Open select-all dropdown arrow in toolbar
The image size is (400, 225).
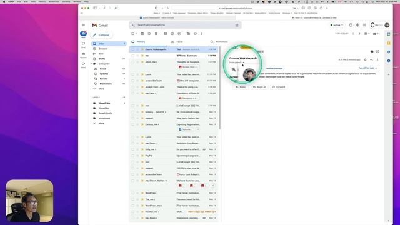pyautogui.click(x=136, y=34)
